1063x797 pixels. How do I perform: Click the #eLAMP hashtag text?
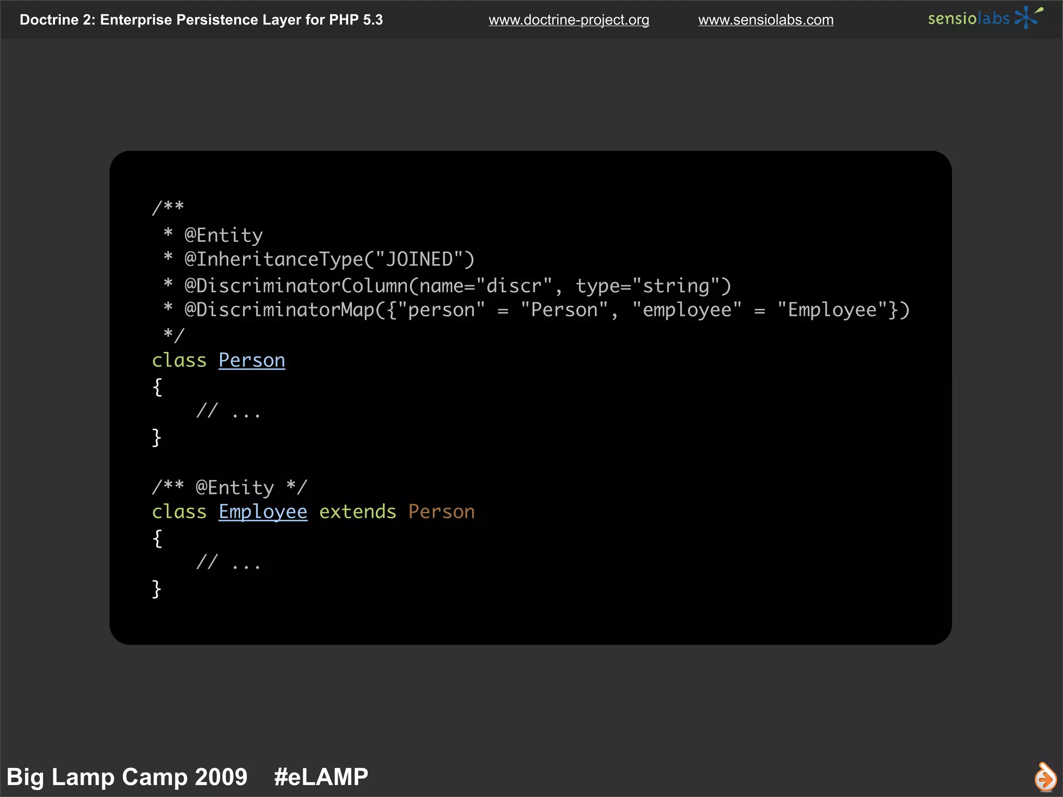321,777
